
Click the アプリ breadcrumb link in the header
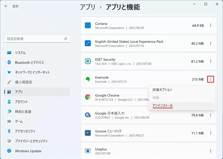(x=87, y=7)
